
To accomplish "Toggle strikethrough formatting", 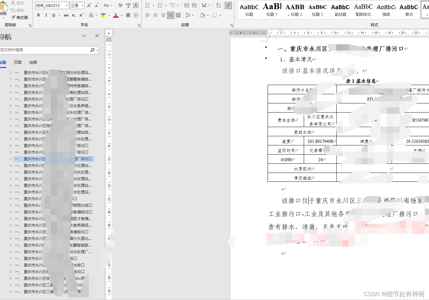I will click(66, 15).
